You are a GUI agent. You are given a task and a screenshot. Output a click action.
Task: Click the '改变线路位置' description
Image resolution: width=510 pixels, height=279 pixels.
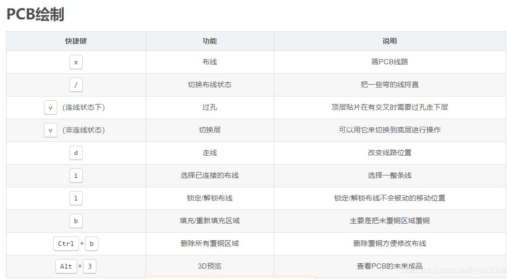point(389,153)
